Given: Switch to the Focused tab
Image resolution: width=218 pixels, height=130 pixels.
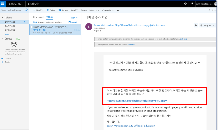Looking at the screenshot, I should point(38,18).
